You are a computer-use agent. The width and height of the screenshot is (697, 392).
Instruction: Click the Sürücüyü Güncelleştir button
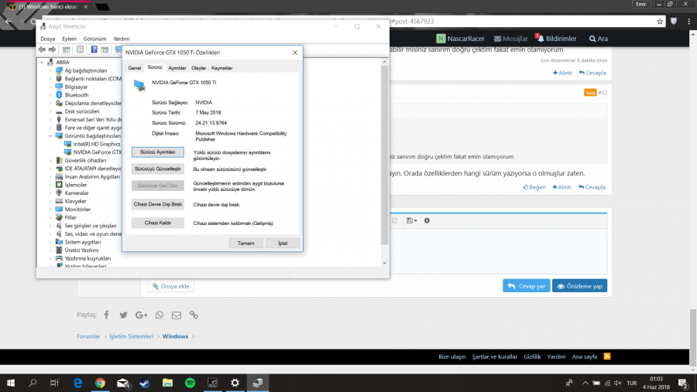point(158,169)
